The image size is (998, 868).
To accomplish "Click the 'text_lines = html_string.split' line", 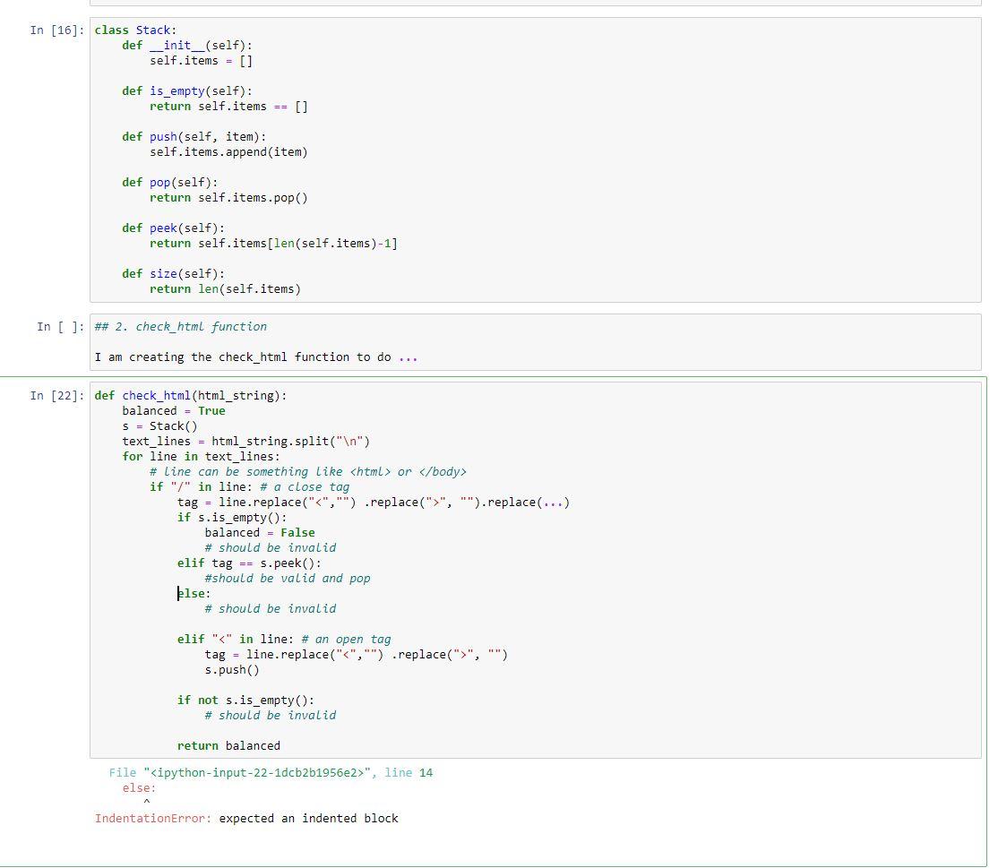I will point(245,441).
